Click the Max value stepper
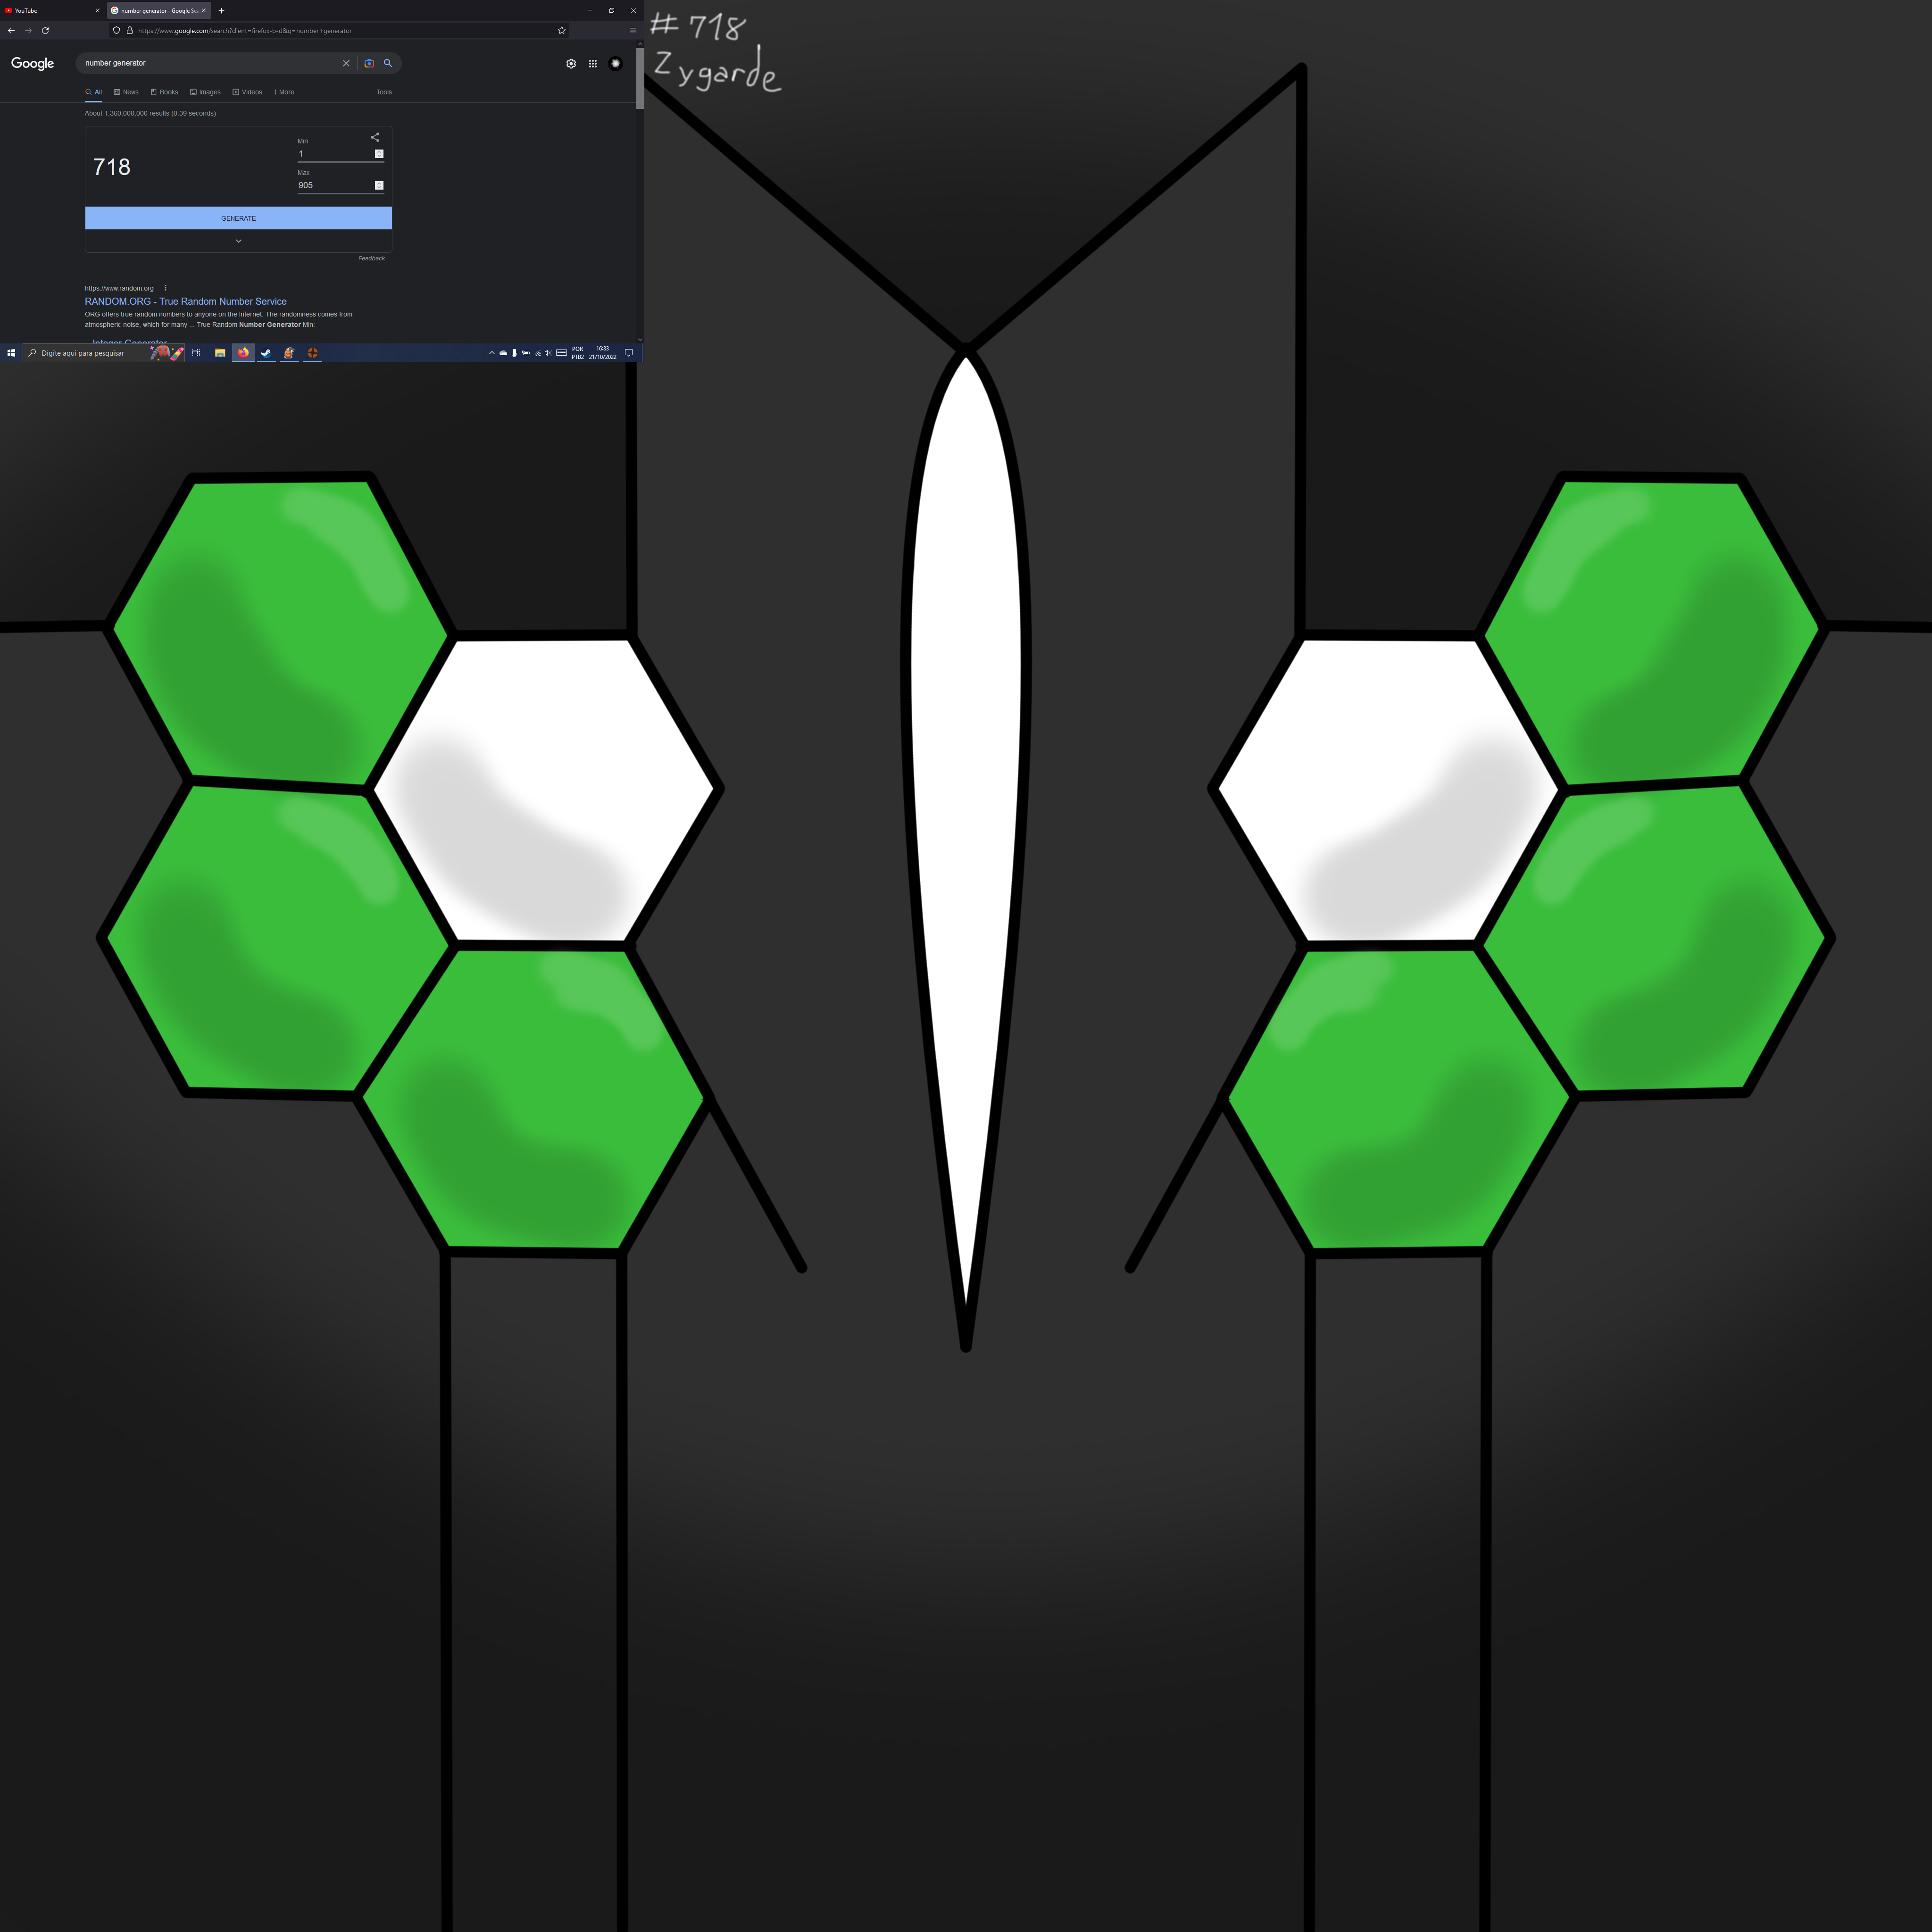 click(379, 185)
